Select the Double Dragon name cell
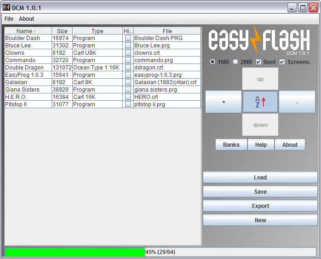This screenshot has height=259, width=321. click(x=28, y=68)
